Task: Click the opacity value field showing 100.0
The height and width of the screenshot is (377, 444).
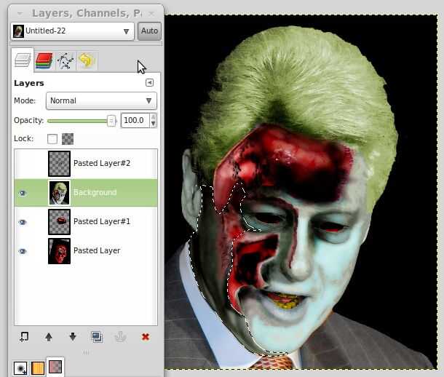Action: 135,120
